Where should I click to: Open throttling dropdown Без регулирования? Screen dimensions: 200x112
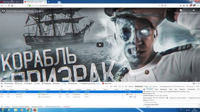(x=191, y=86)
